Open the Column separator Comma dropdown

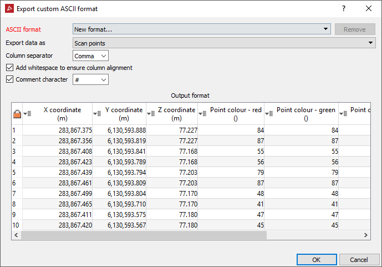pyautogui.click(x=103, y=56)
